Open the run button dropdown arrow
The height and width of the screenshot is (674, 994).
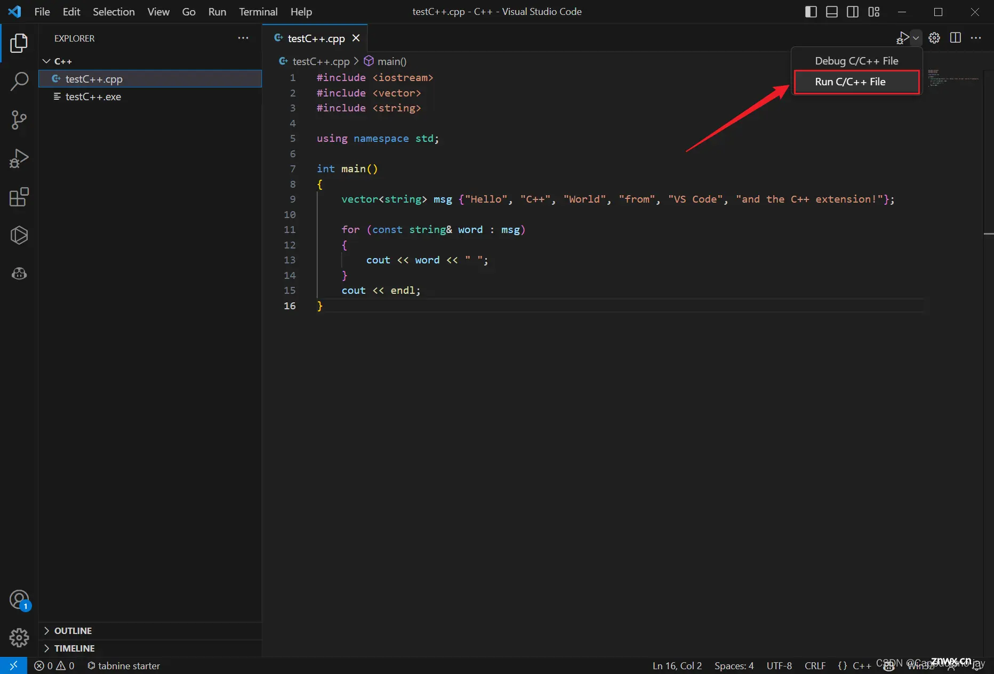coord(916,38)
